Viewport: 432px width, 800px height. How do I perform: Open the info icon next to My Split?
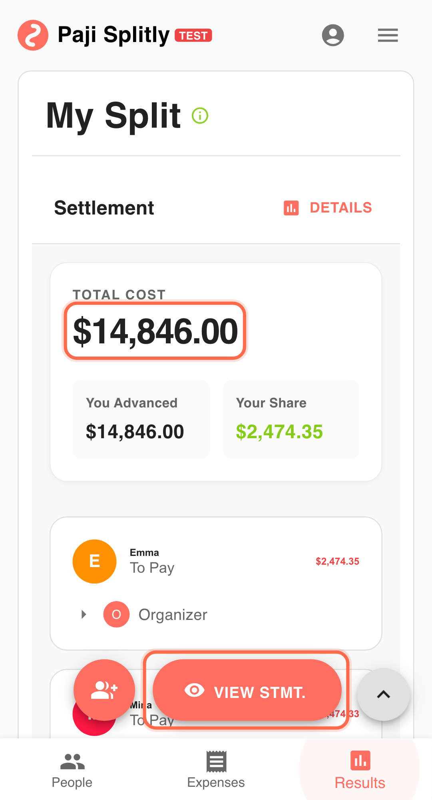click(200, 115)
